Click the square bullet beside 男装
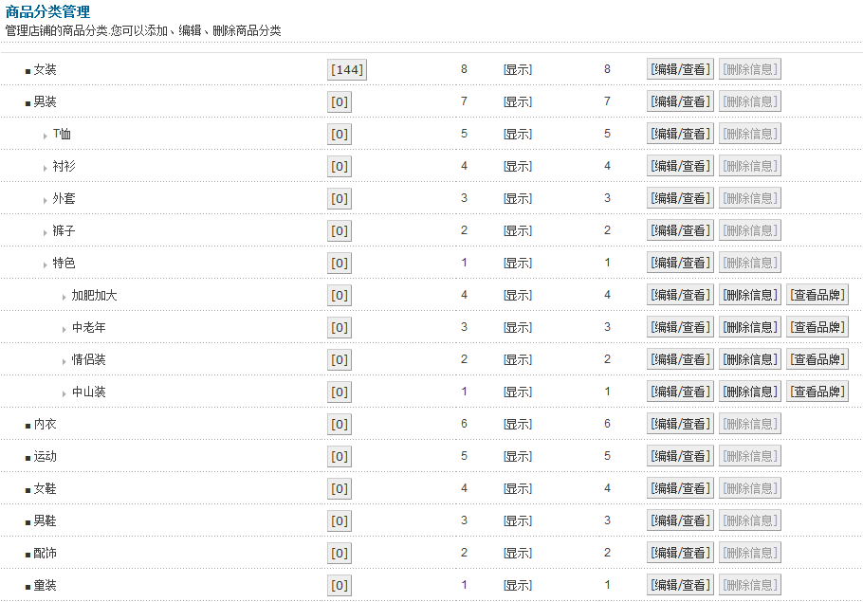The image size is (863, 602). [28, 103]
